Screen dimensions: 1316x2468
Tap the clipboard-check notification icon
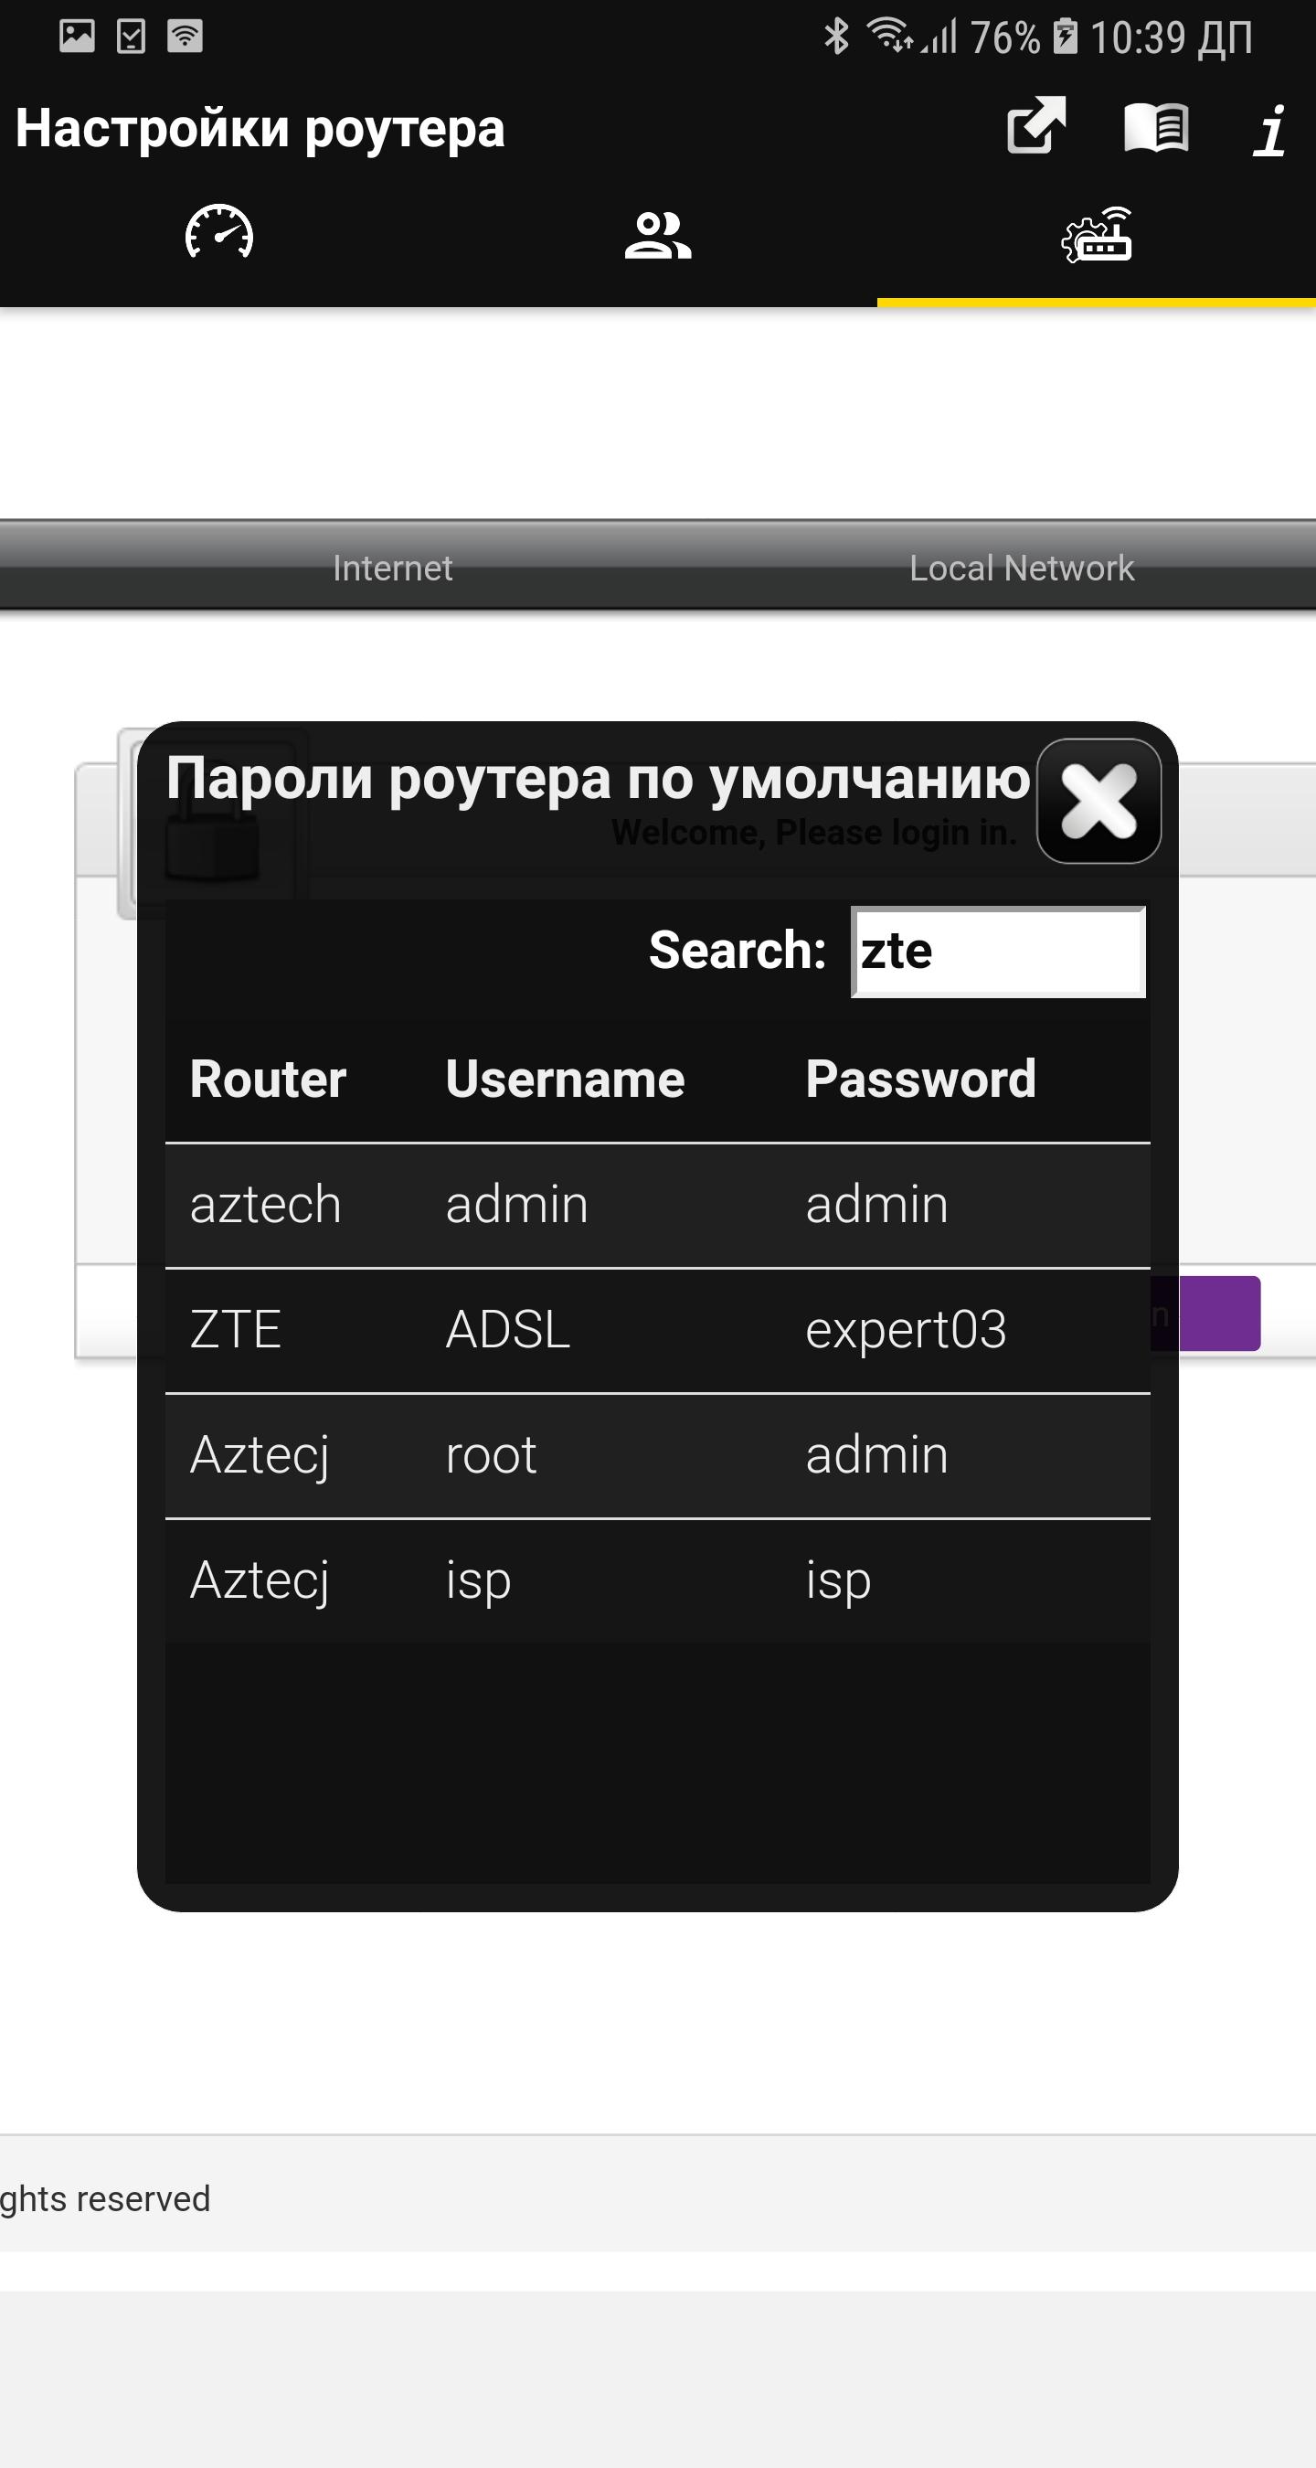pos(131,37)
